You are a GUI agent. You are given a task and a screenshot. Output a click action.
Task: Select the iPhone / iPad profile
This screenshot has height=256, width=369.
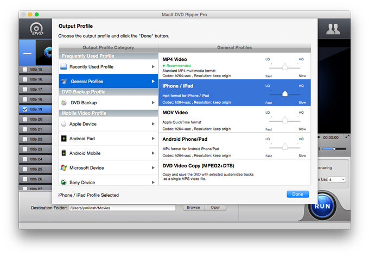[x=234, y=92]
